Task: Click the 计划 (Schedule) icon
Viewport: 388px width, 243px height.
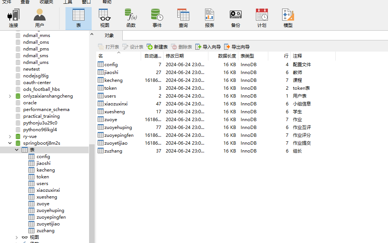Action: [262, 18]
